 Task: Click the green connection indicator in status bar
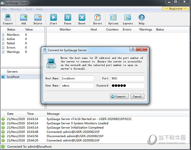point(3,146)
